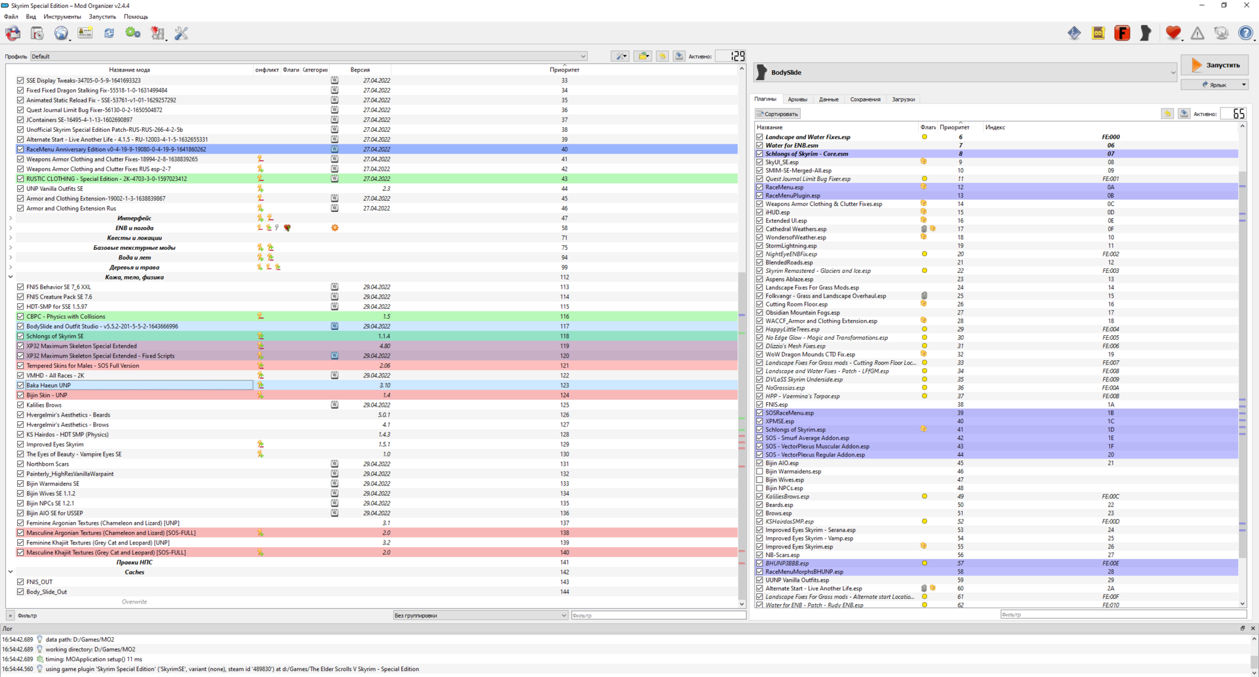Open the puzzle piece Tools icon
The width and height of the screenshot is (1259, 677).
pos(157,33)
